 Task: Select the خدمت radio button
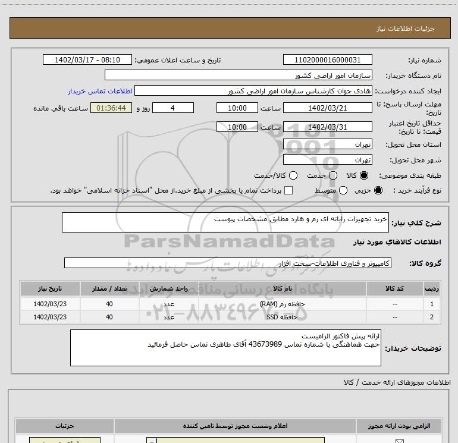click(x=333, y=175)
